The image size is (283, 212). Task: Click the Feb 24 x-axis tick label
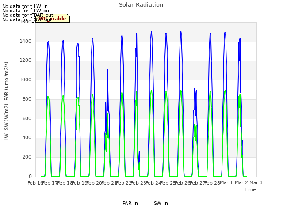click(153, 183)
